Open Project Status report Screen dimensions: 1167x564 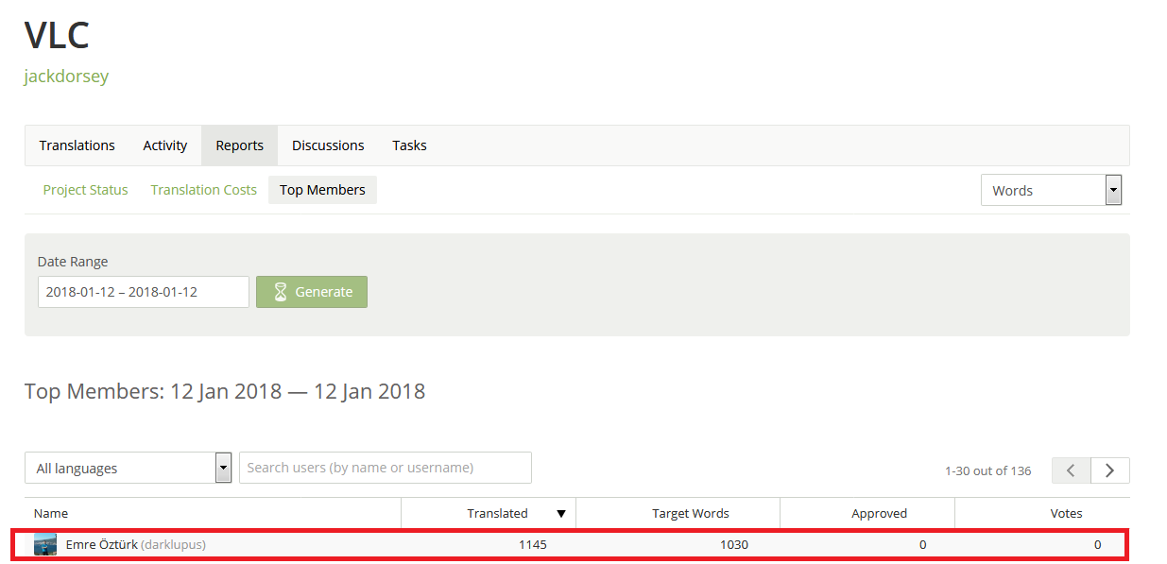coord(85,190)
